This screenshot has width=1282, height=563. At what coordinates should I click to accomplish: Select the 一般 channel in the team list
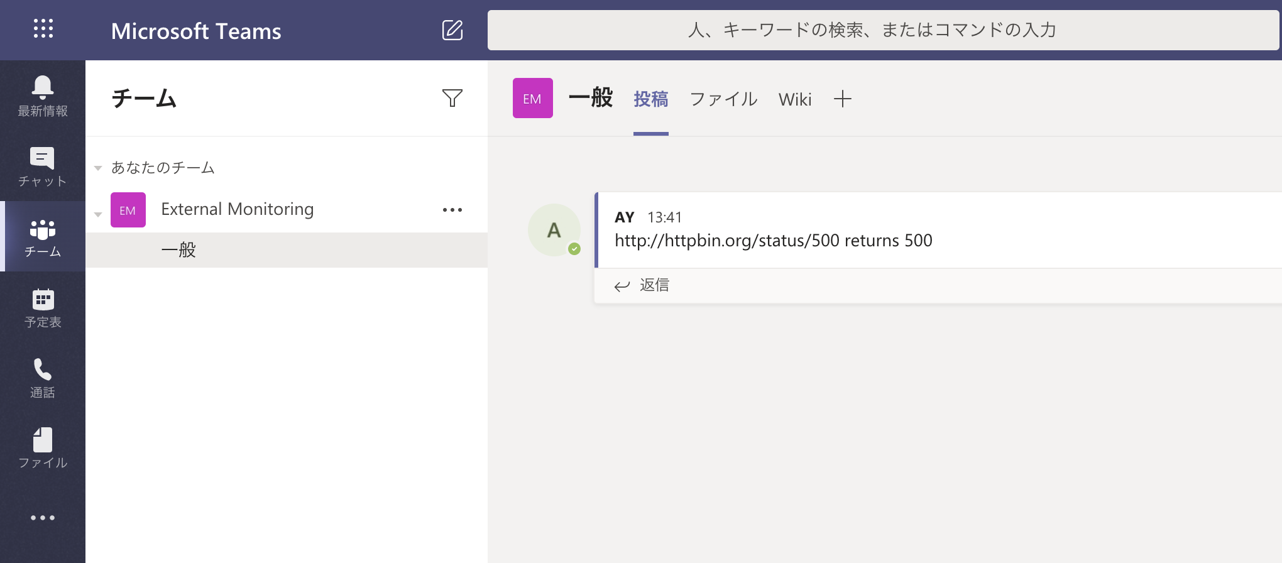(287, 250)
